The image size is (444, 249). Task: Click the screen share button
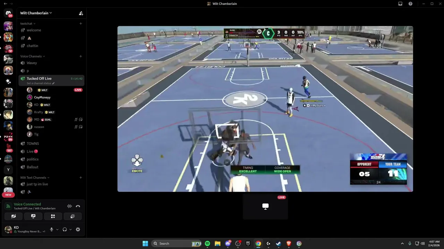coord(33,216)
